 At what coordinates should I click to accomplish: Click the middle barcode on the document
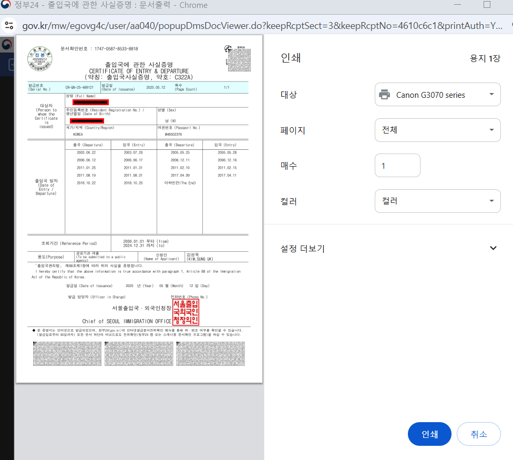click(x=139, y=353)
